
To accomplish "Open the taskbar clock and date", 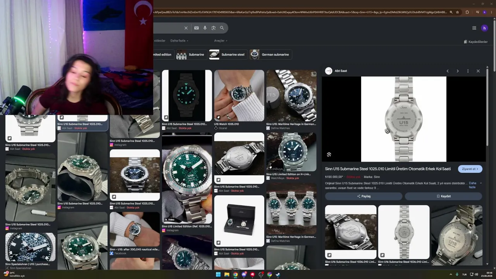I will click(x=487, y=274).
